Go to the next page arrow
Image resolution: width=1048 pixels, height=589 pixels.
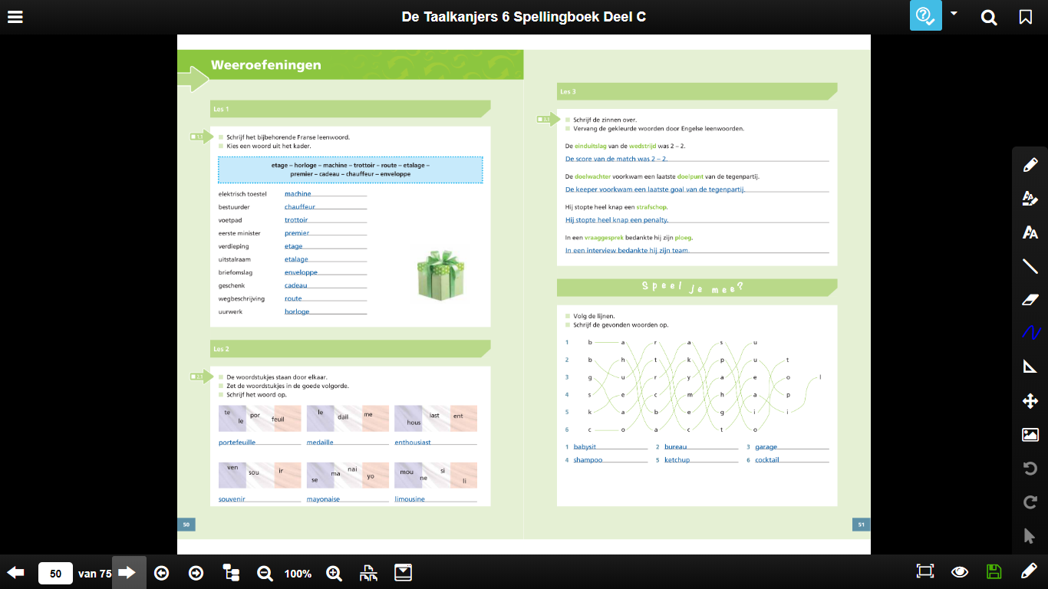(127, 573)
